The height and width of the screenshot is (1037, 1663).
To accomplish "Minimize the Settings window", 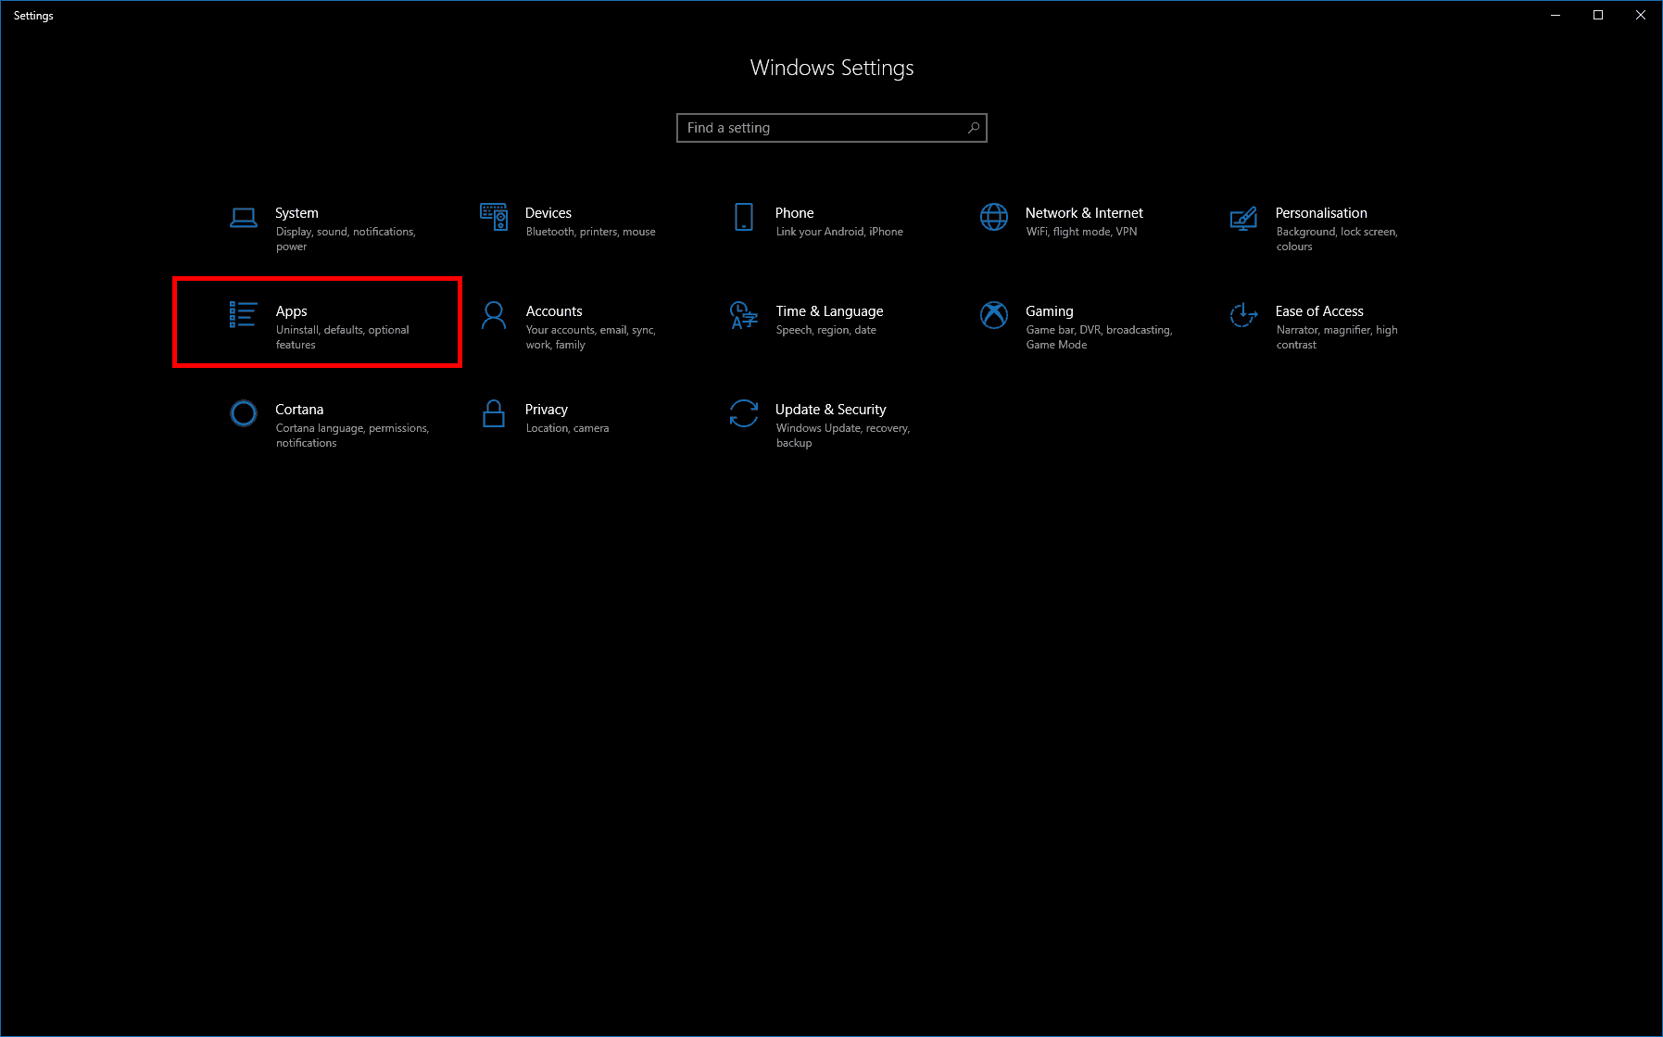I will click(1556, 15).
